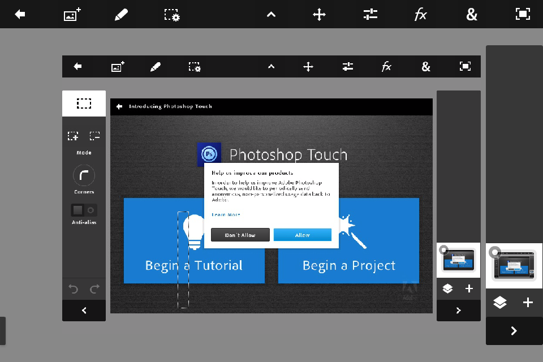
Task: Click the 'Mode' label
Action: pos(84,152)
